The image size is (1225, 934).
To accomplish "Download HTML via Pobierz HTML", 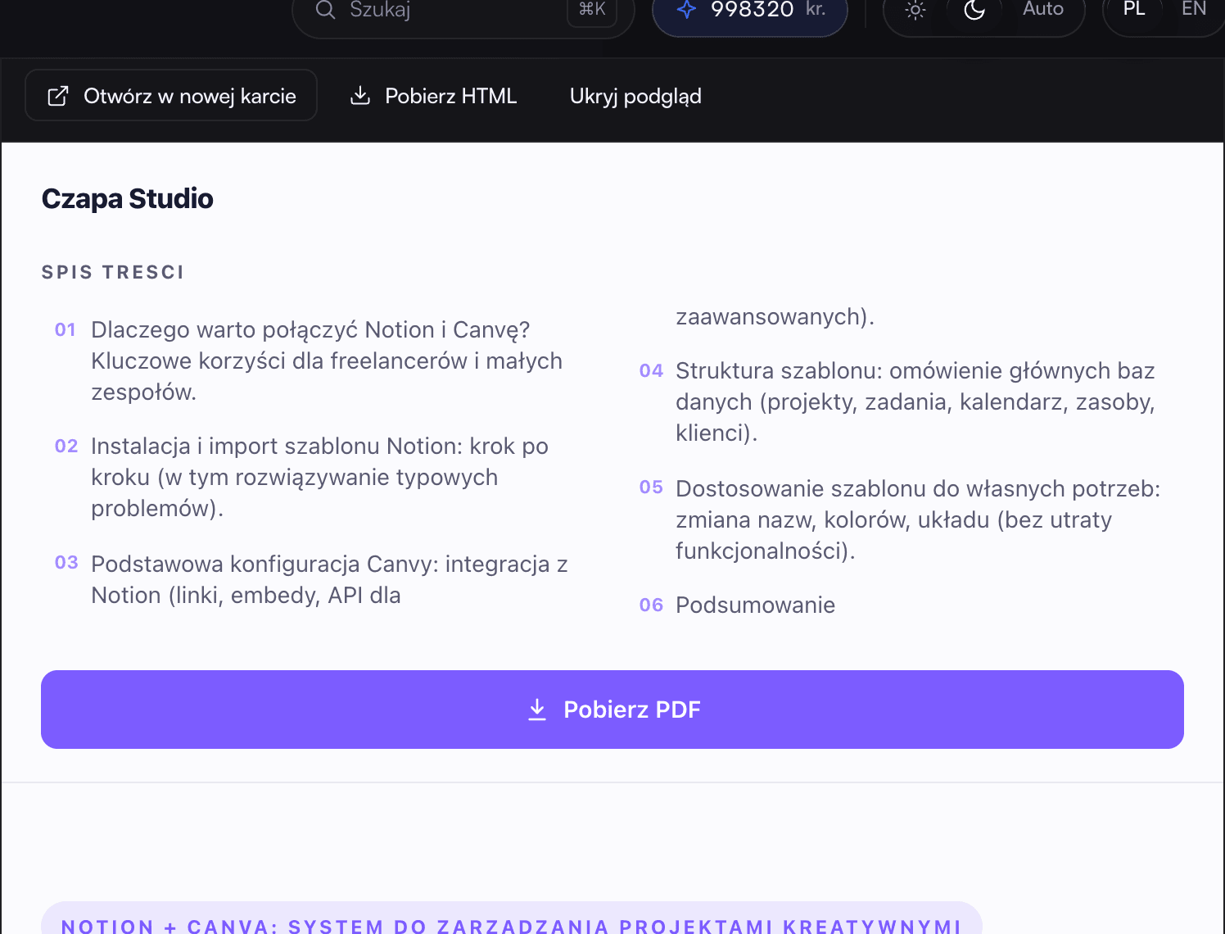I will [x=434, y=96].
